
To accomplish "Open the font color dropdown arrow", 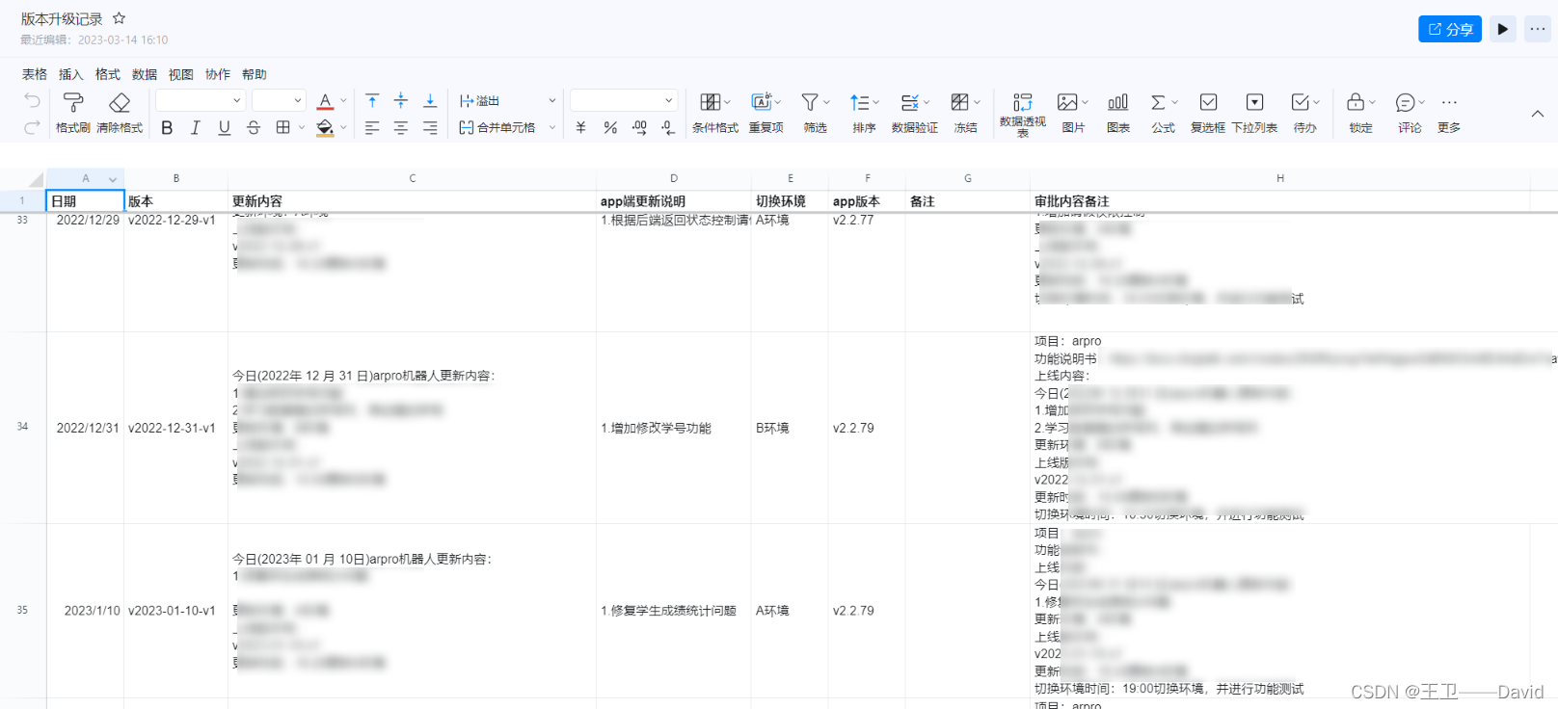I will click(x=343, y=101).
